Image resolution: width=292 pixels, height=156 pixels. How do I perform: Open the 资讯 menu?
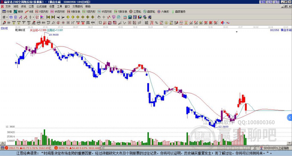click(23, 7)
